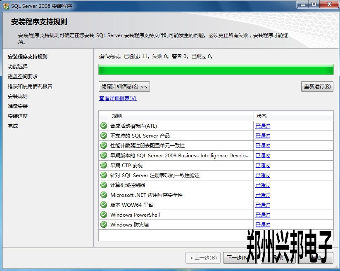Open 已通过 status for 性能计数器注册表配置单元一致性
The image size is (340, 271).
(x=263, y=146)
